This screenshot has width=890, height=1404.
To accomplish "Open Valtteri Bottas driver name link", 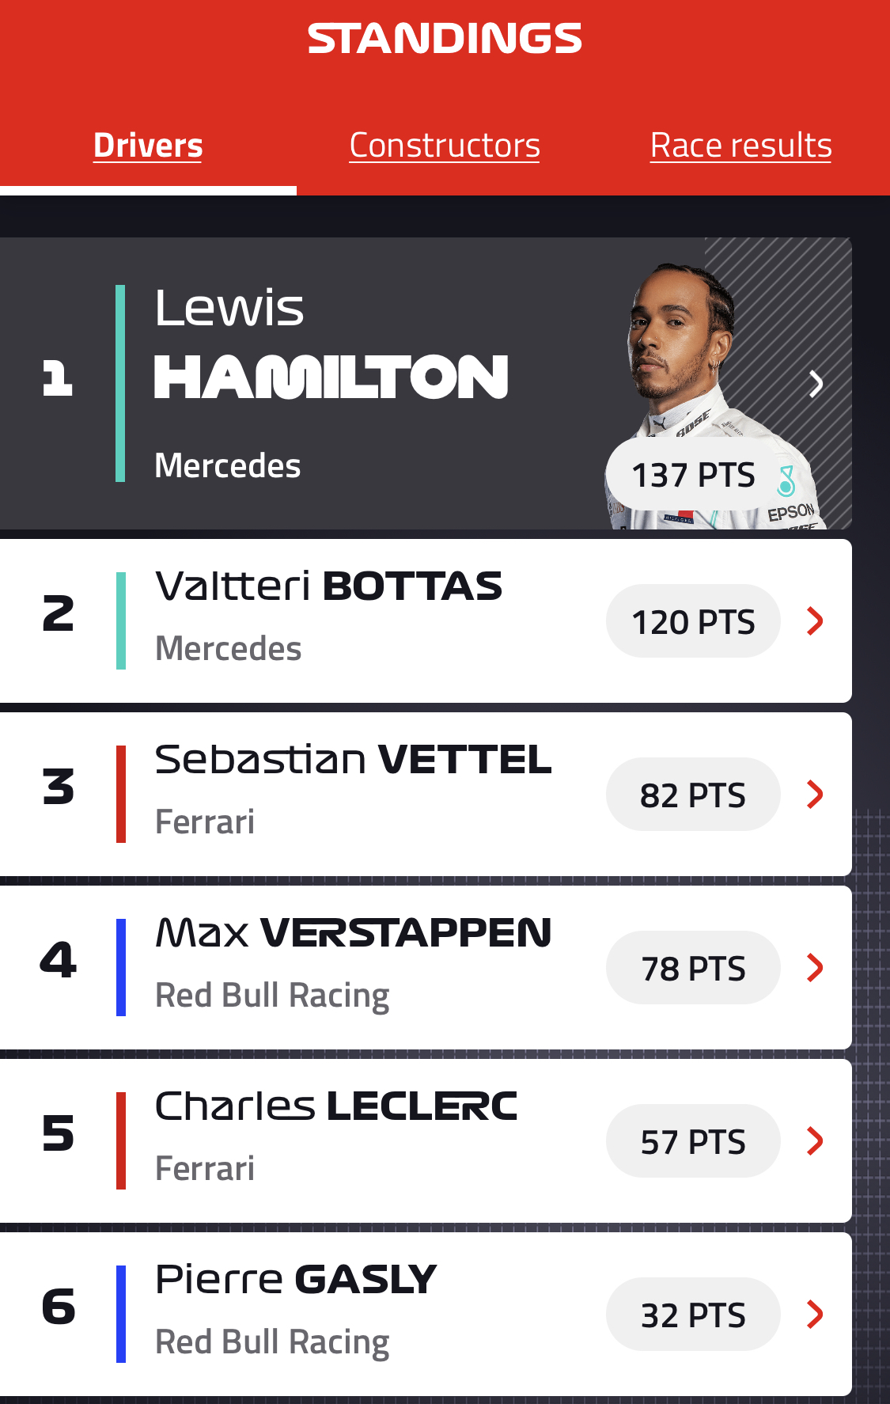I will point(328,587).
